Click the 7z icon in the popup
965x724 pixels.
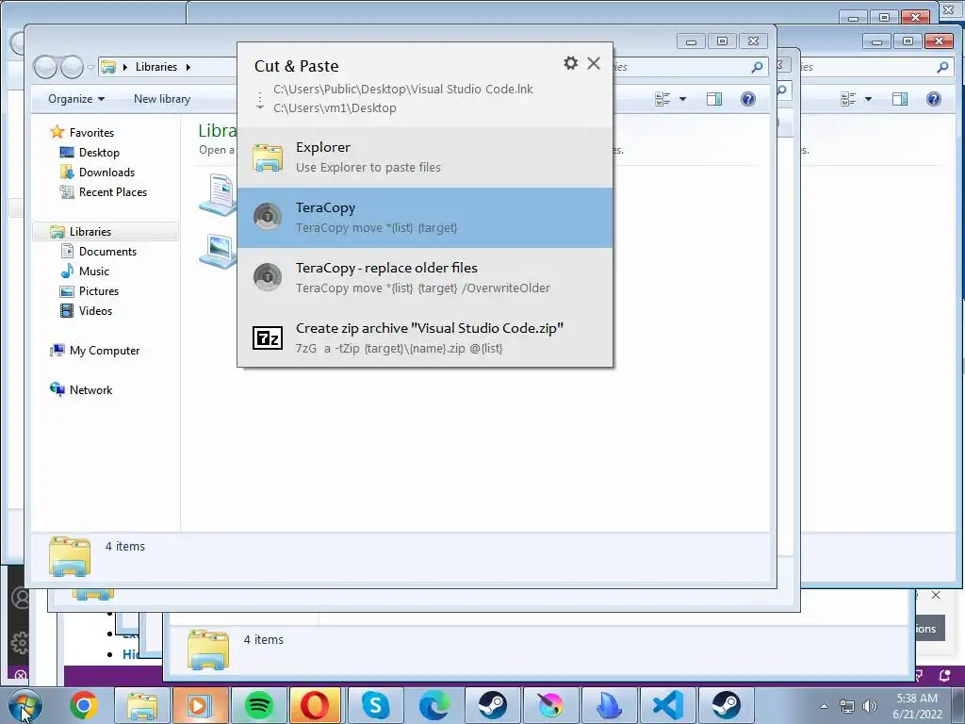coord(268,338)
